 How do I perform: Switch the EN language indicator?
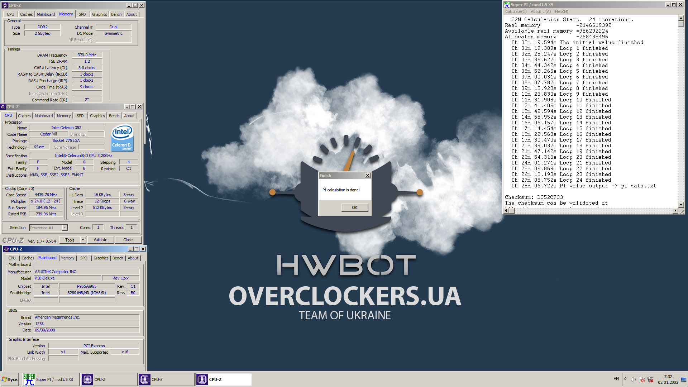click(x=616, y=379)
